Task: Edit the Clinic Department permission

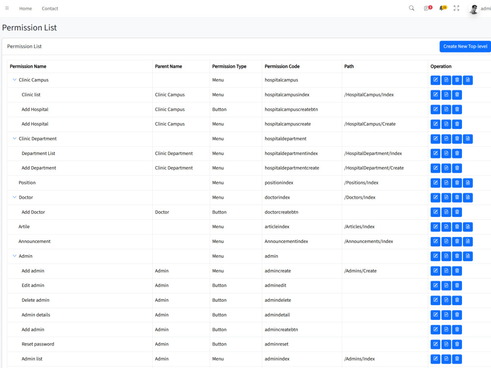Action: pos(436,139)
